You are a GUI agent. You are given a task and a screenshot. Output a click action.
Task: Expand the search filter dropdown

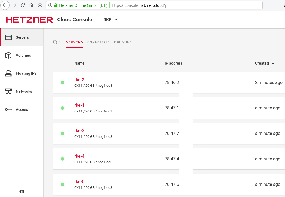57,42
